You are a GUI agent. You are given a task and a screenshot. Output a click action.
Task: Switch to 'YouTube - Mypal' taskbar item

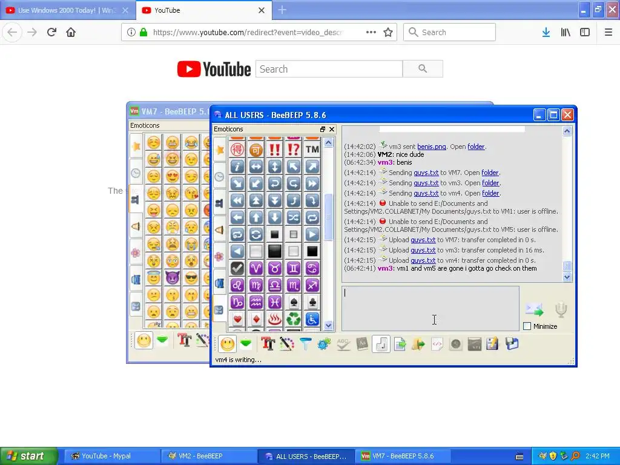[112, 456]
